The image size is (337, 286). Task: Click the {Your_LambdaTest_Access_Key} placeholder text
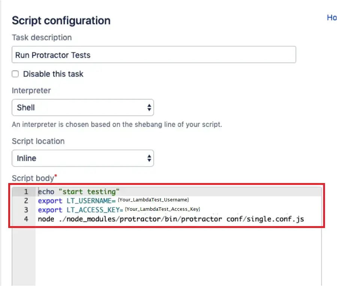163,209
